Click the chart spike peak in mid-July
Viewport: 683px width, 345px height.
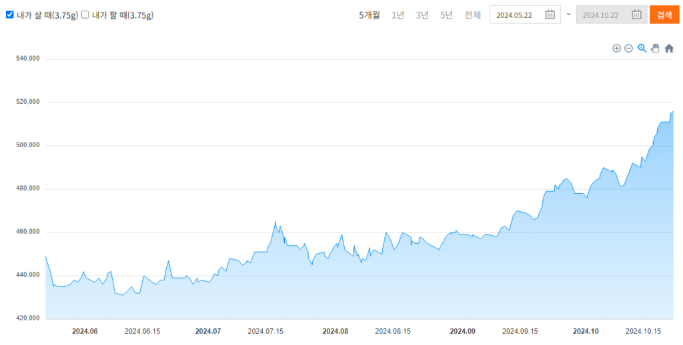coord(275,222)
